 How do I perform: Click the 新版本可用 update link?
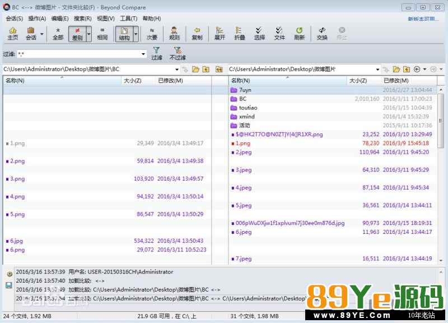click(x=423, y=19)
